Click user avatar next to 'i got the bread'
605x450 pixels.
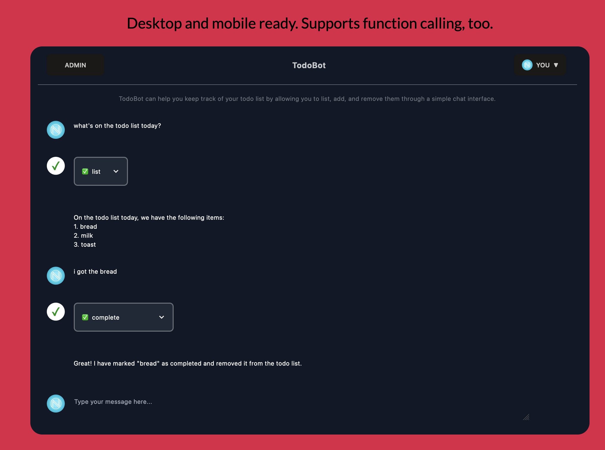click(x=56, y=276)
